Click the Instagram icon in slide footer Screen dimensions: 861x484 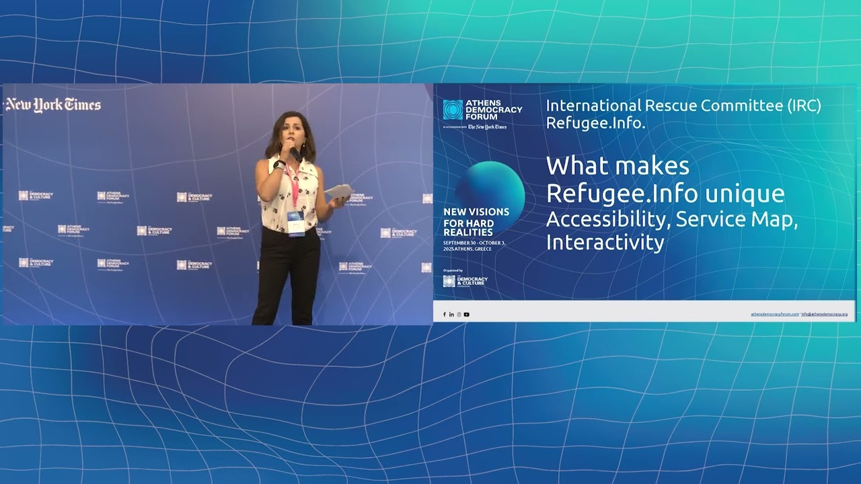pos(459,315)
